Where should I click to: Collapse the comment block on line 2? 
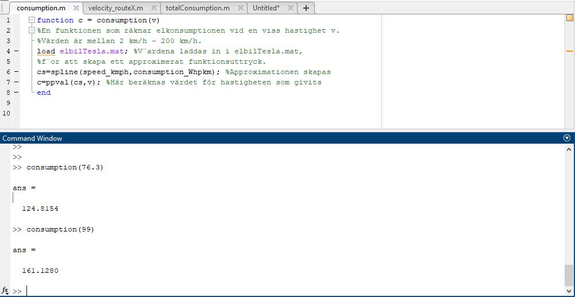click(32, 30)
